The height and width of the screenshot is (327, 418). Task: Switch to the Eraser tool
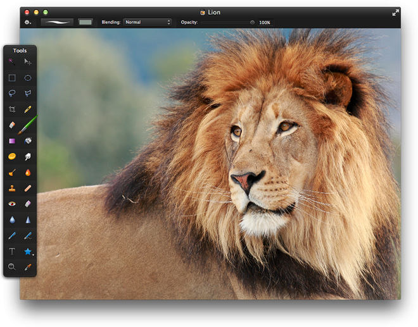click(x=12, y=125)
